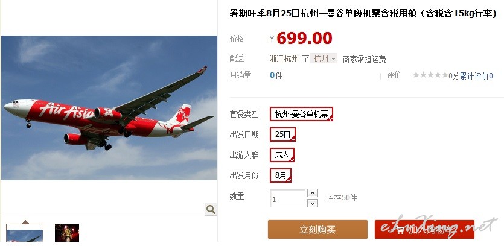The image size is (504, 246).
Task: Open the 0件 monthly sales link
Action: 276,75
